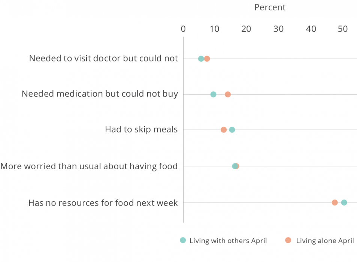Toggle Living with others April legend item
This screenshot has width=357, height=262.
pos(228,241)
